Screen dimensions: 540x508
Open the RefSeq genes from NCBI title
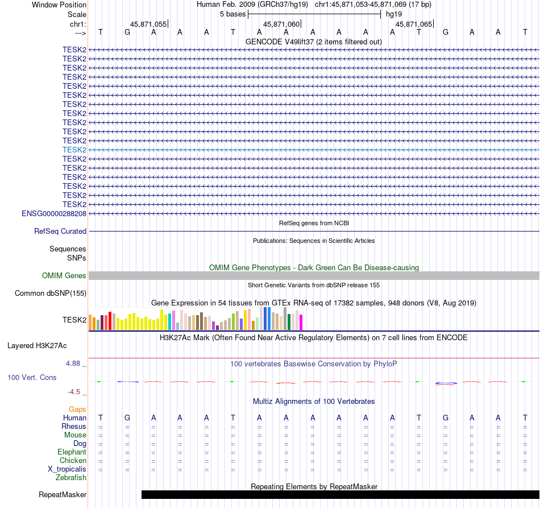click(314, 223)
